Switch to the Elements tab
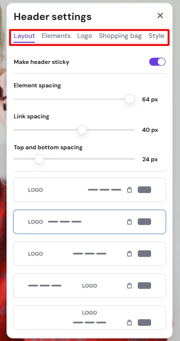The width and height of the screenshot is (180, 341). point(56,36)
